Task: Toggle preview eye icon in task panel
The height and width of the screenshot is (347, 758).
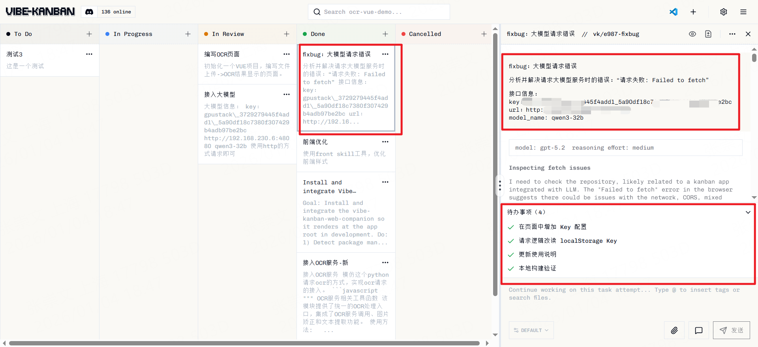Action: click(x=692, y=34)
